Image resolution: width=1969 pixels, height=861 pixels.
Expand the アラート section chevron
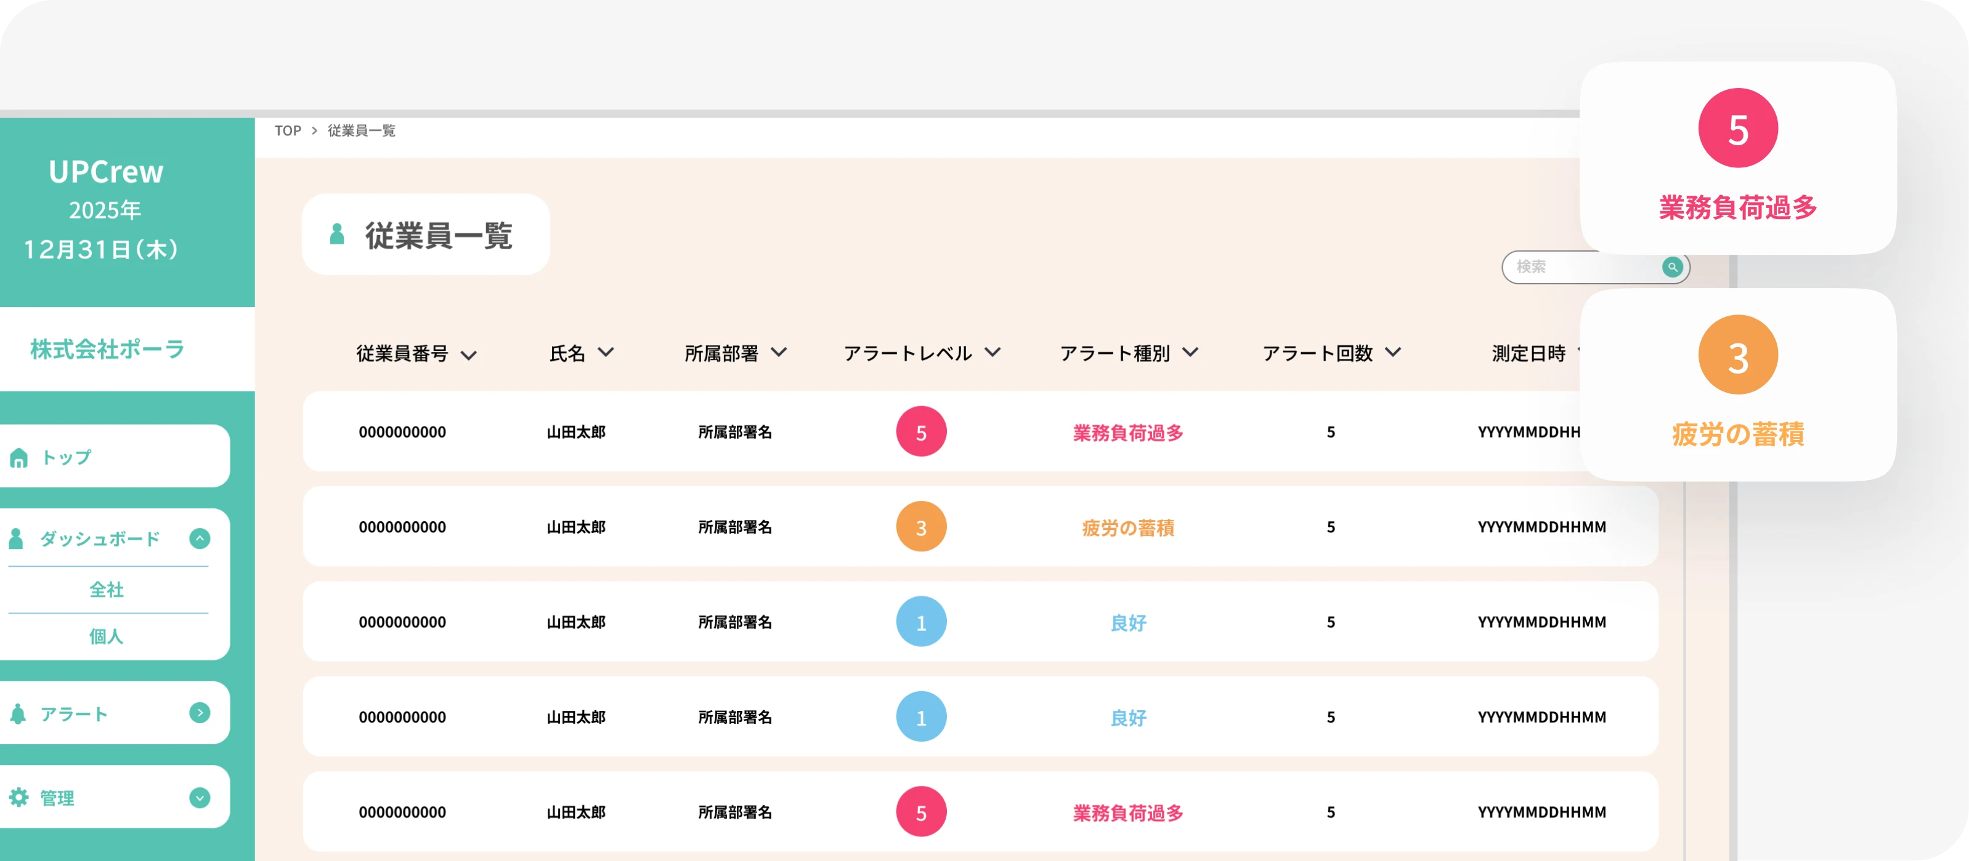click(x=200, y=713)
